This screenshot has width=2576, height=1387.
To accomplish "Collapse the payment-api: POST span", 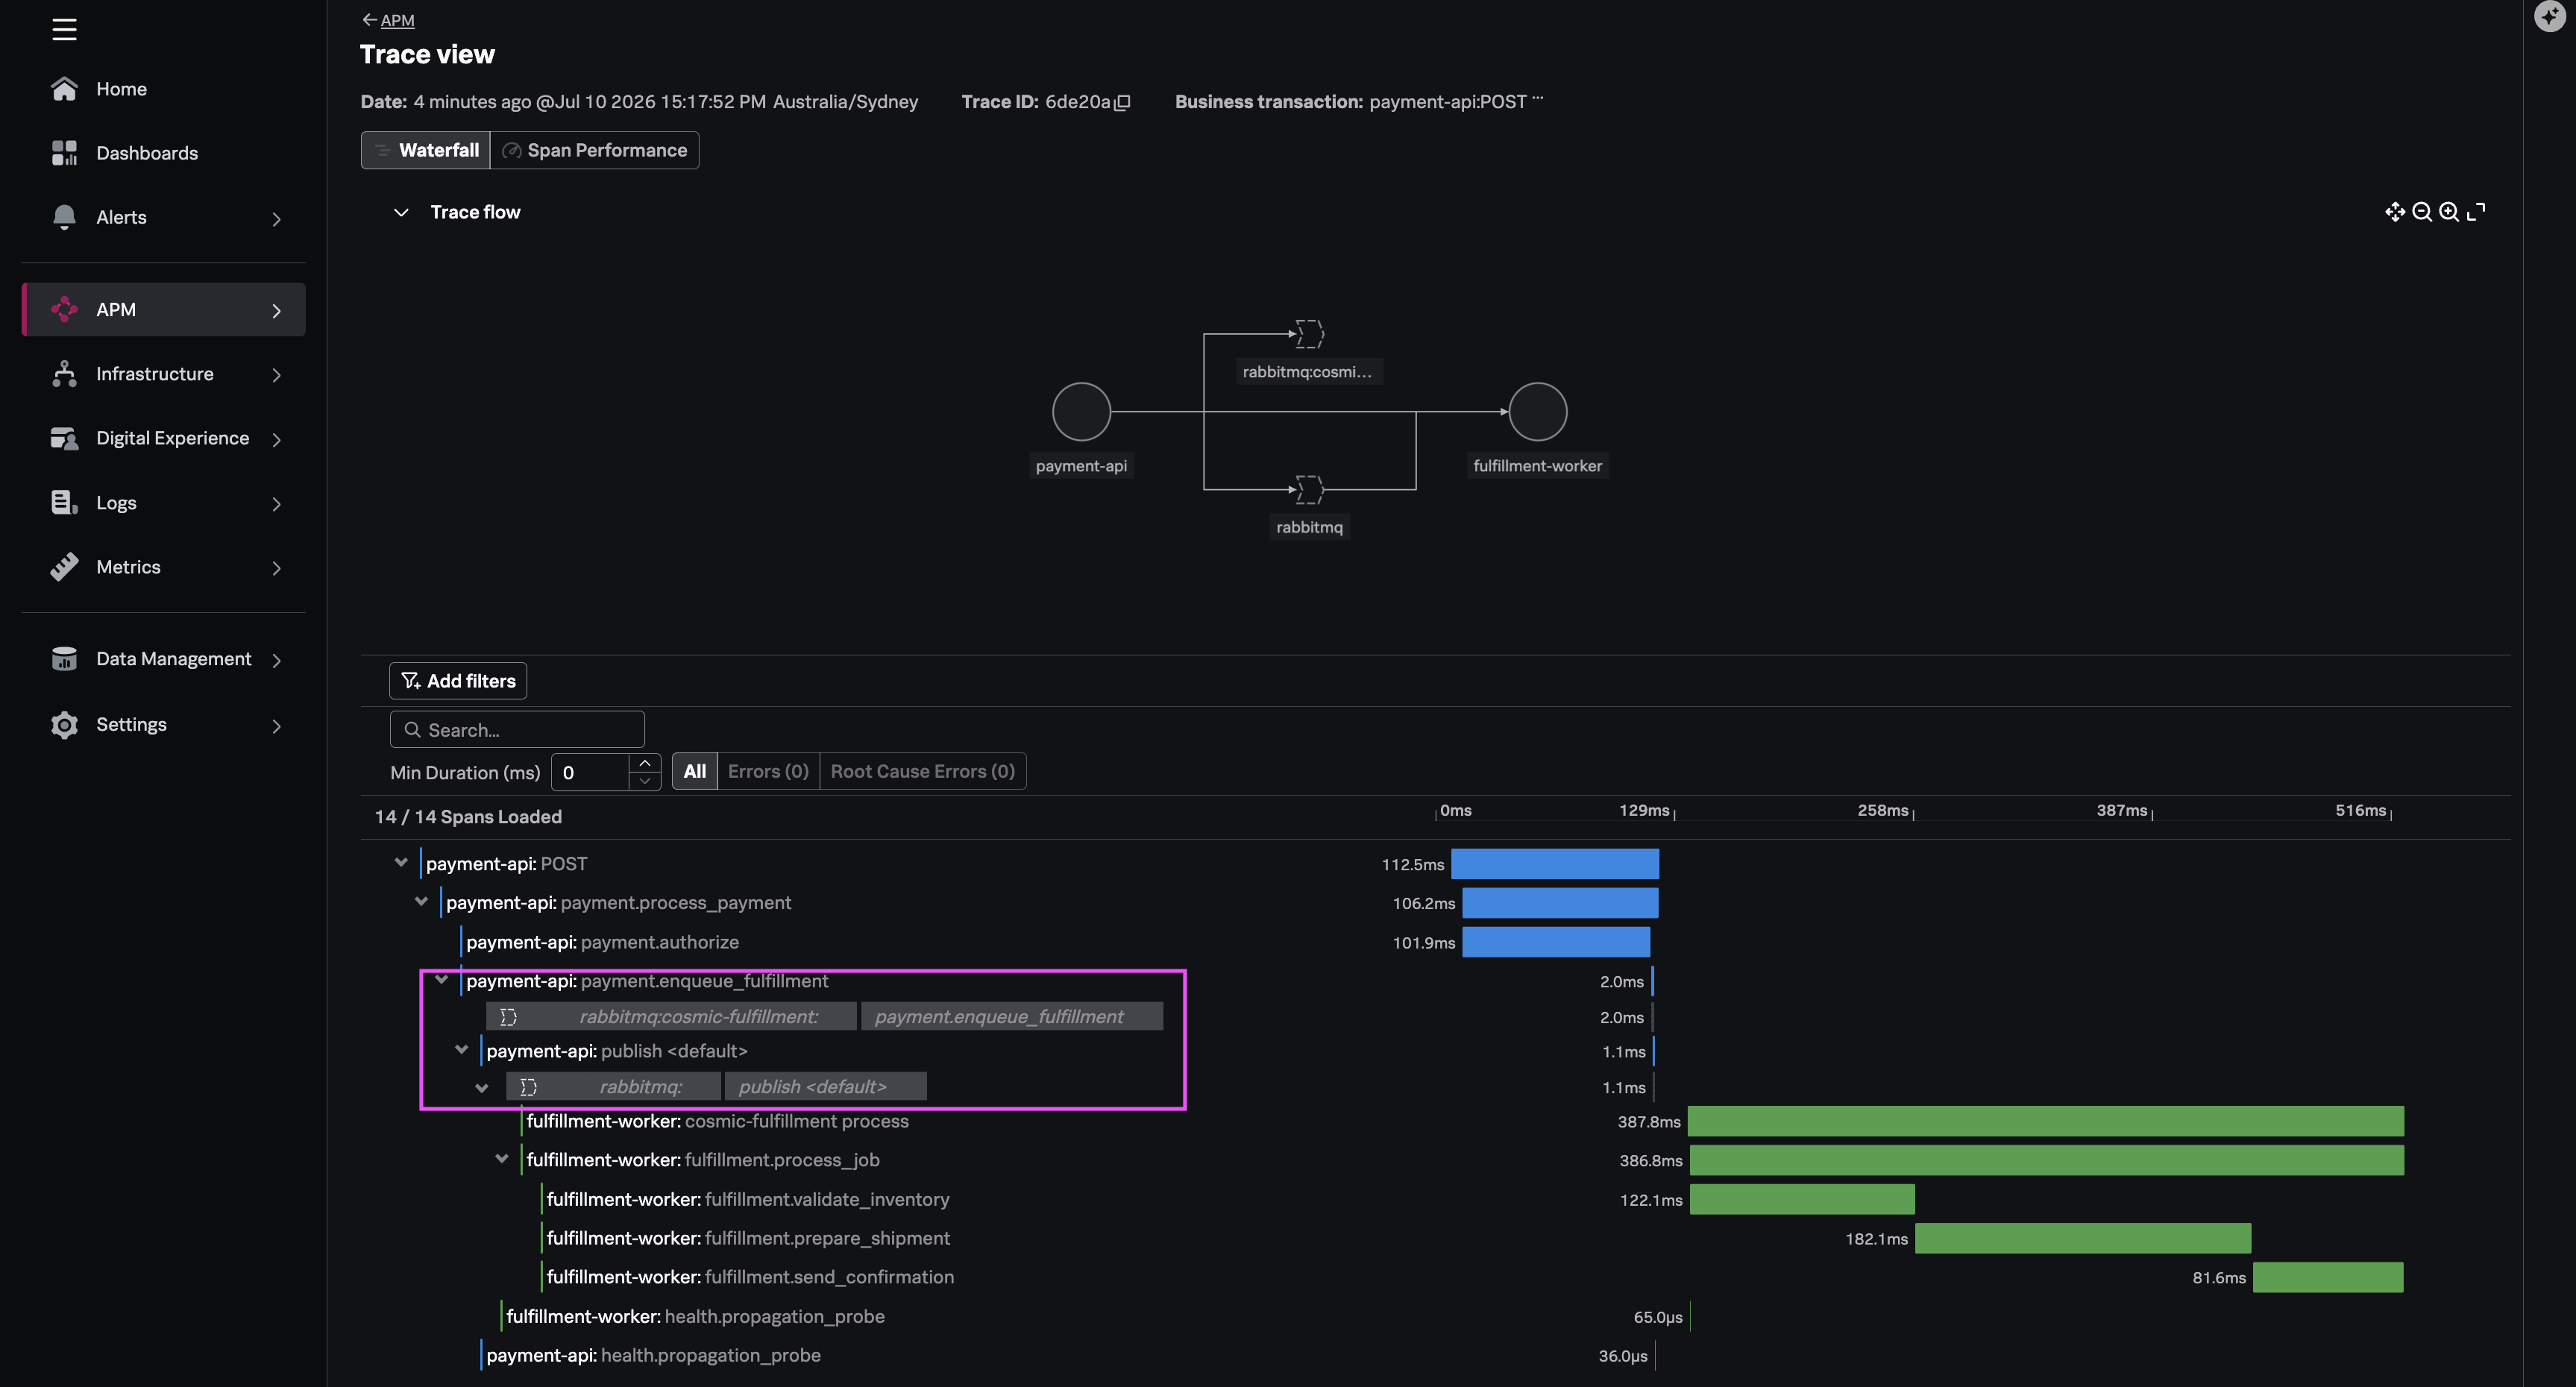I will [401, 862].
